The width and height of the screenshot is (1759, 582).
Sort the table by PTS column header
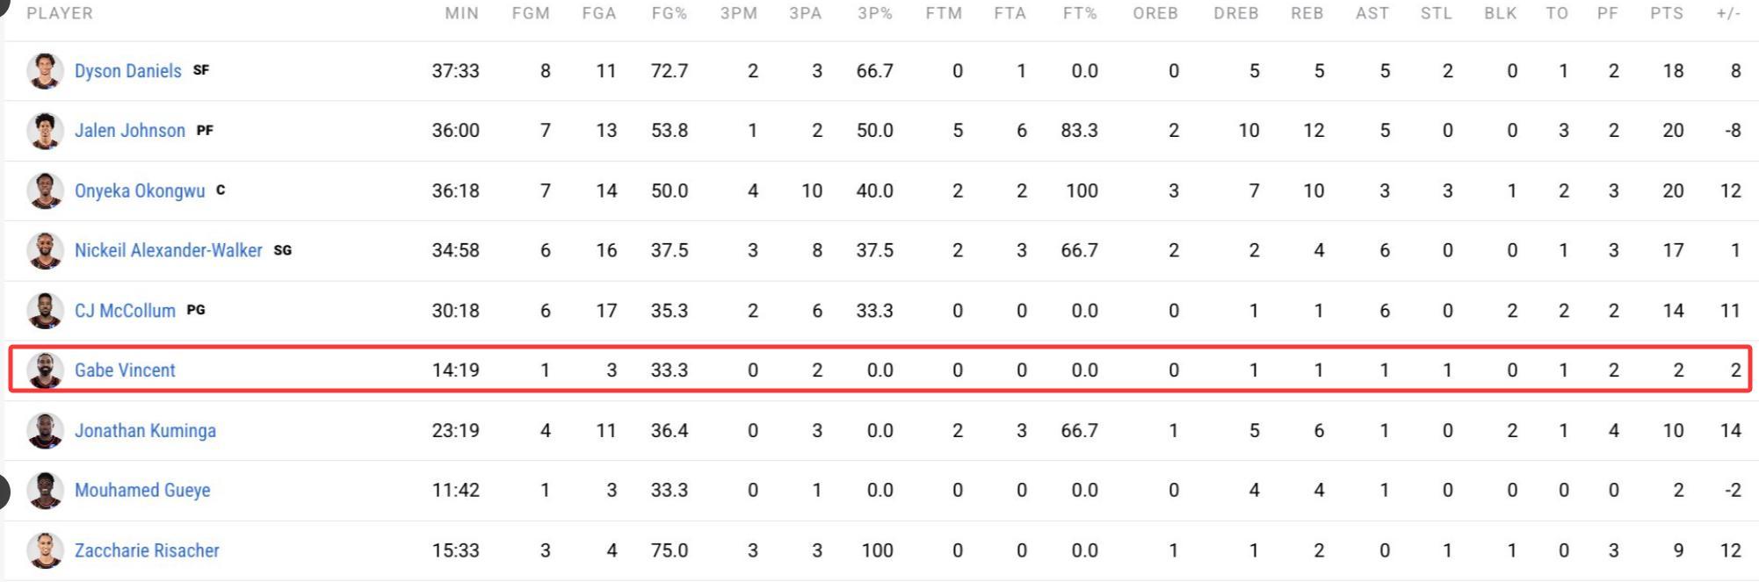pos(1666,13)
